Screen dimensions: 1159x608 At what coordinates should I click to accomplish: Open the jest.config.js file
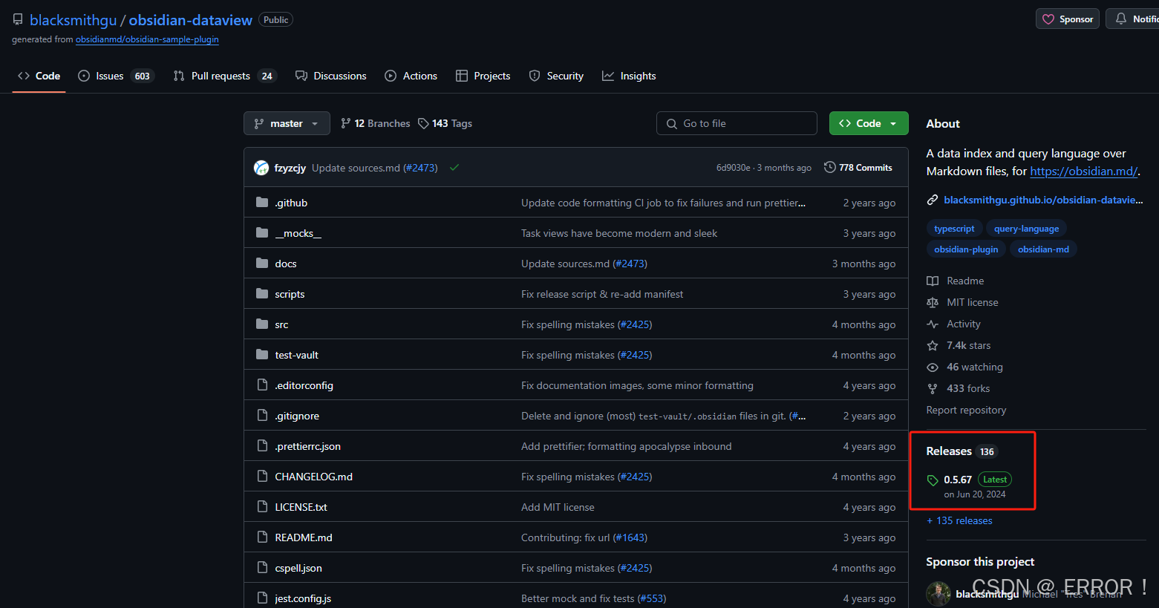(x=303, y=598)
